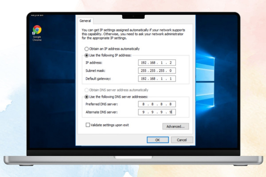The image size is (266, 177).
Task: Dismiss dialog with Cancel button
Action: tap(182, 140)
